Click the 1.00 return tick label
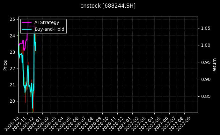Viewport: 220px width, 135px height. click(x=206, y=45)
